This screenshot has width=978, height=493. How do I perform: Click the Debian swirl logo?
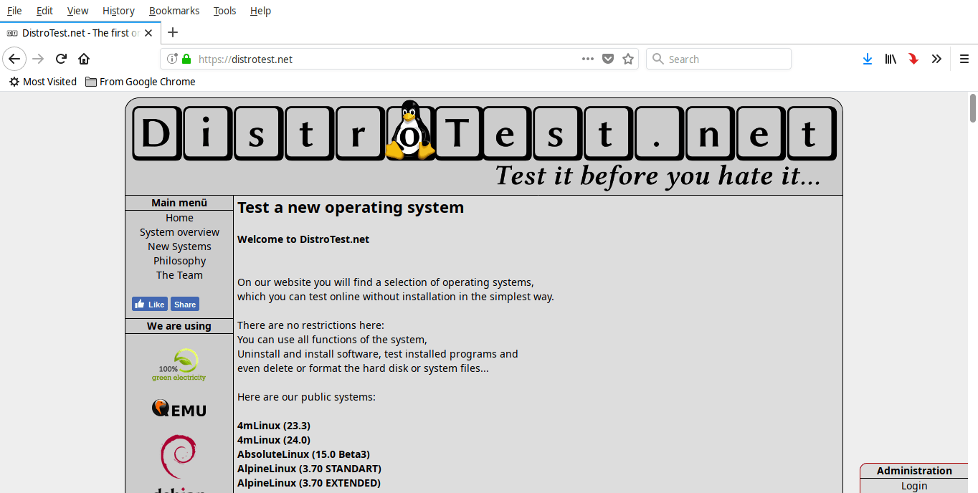pyautogui.click(x=179, y=456)
